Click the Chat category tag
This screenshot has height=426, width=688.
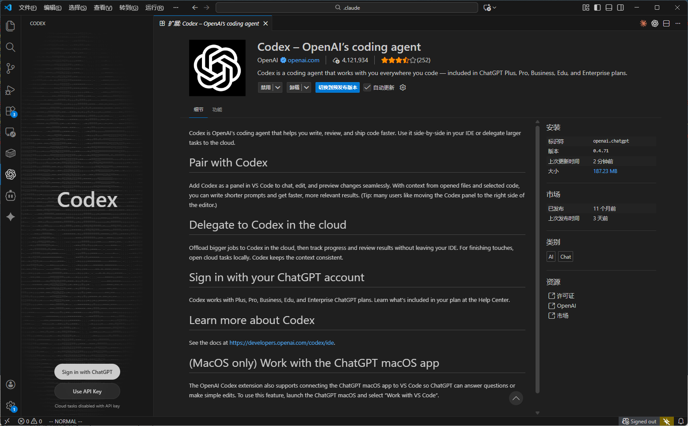566,256
